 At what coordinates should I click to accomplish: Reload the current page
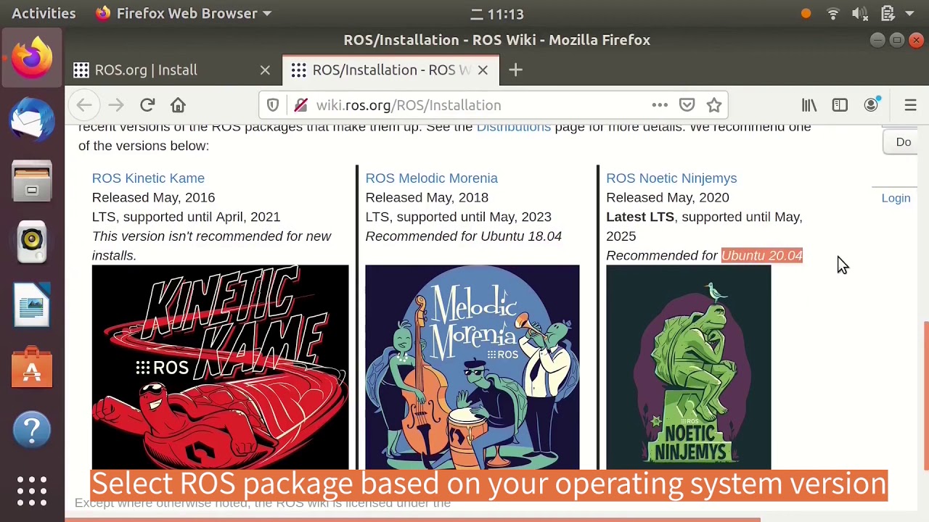[x=147, y=105]
